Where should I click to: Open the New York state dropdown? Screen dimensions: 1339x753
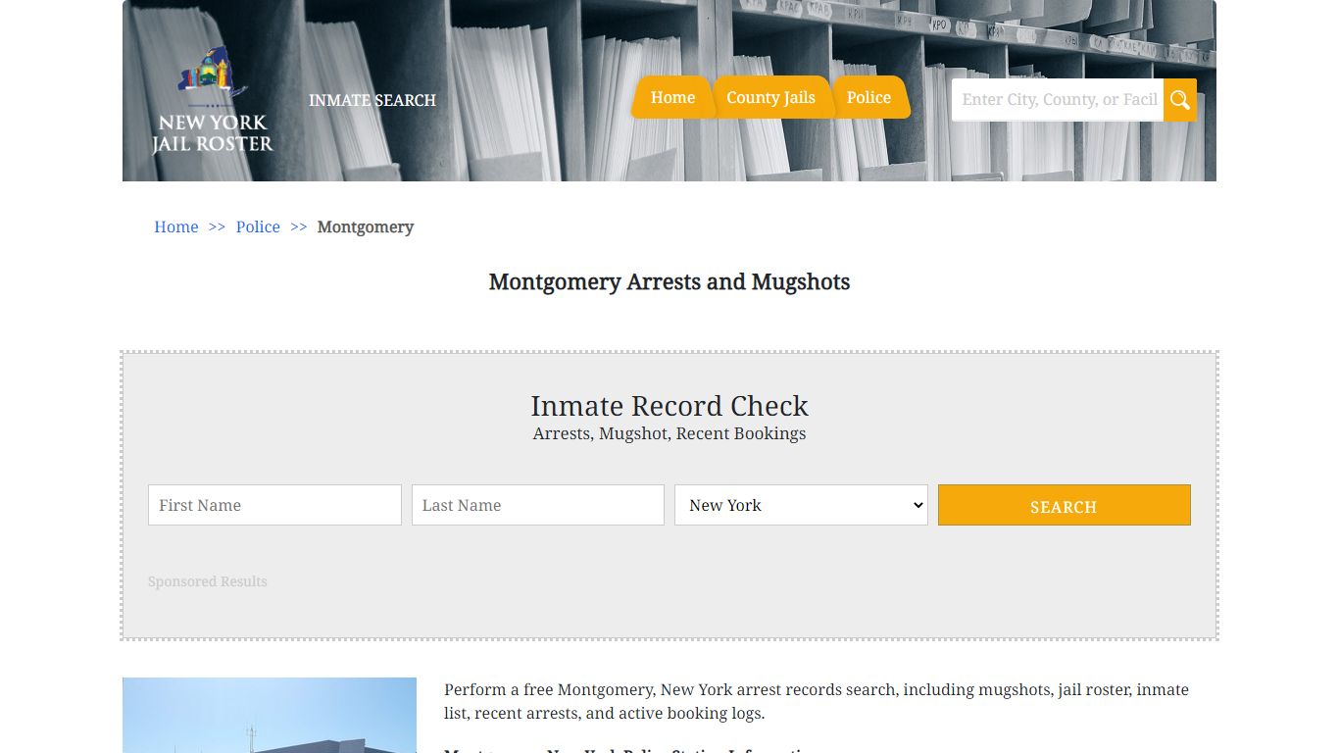click(801, 505)
